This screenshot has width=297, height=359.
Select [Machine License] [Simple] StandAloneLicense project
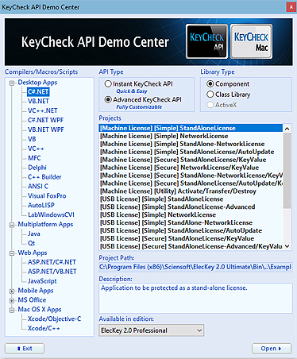tap(191, 128)
